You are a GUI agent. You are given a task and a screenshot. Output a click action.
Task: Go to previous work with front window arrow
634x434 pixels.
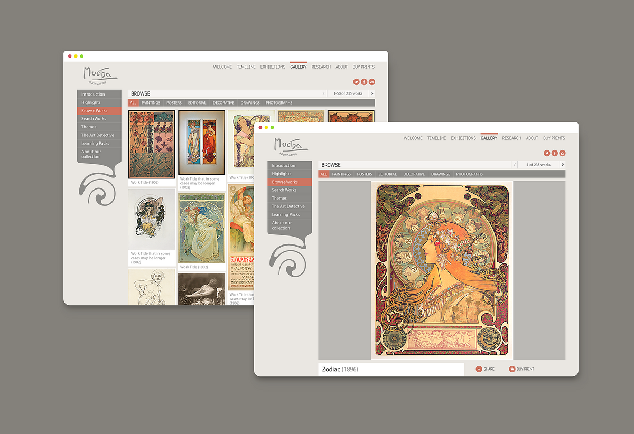515,165
